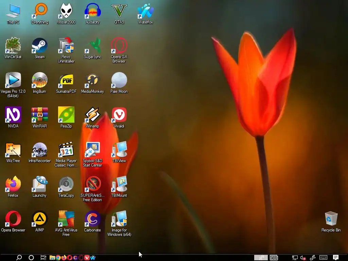
Task: Open Task View on taskbar
Action: (43, 258)
